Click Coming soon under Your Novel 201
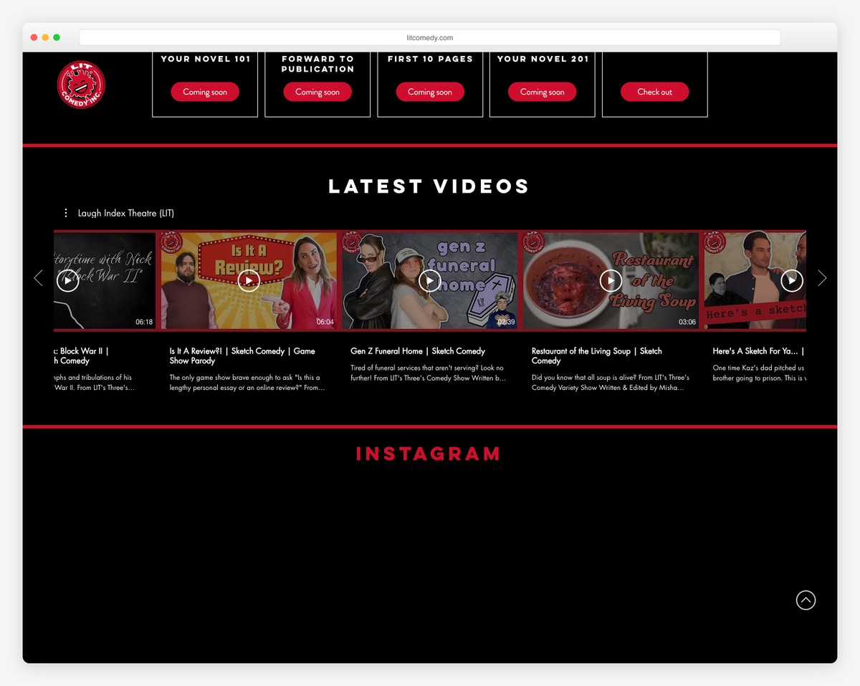Viewport: 860px width, 686px height. point(543,92)
